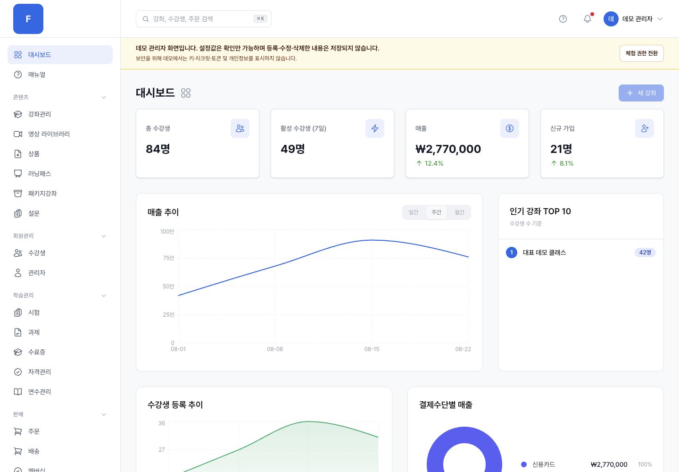Screen dimensions: 679x472
Task: Click the 체험 권한 전환 button
Action: [642, 53]
